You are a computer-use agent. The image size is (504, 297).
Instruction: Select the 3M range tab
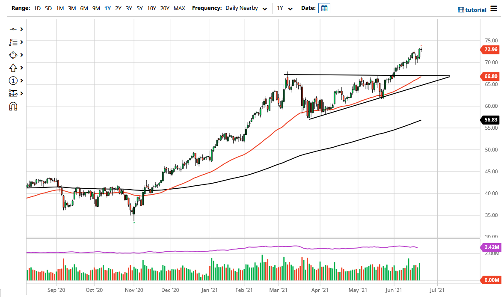71,8
